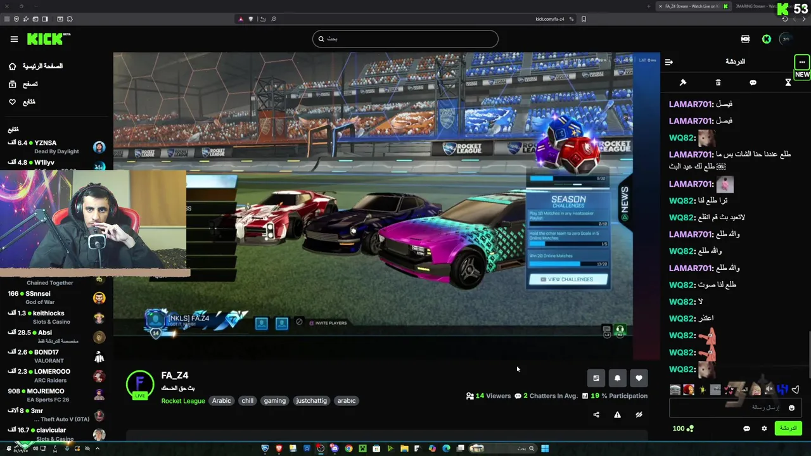This screenshot has height=456, width=811.
Task: Open SSnnsel channel in the sidebar
Action: pyautogui.click(x=56, y=298)
